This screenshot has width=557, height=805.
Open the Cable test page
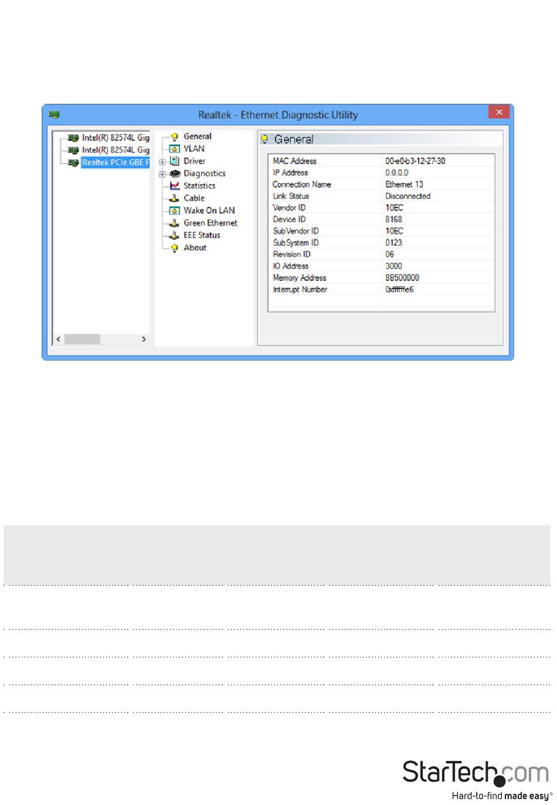click(194, 198)
